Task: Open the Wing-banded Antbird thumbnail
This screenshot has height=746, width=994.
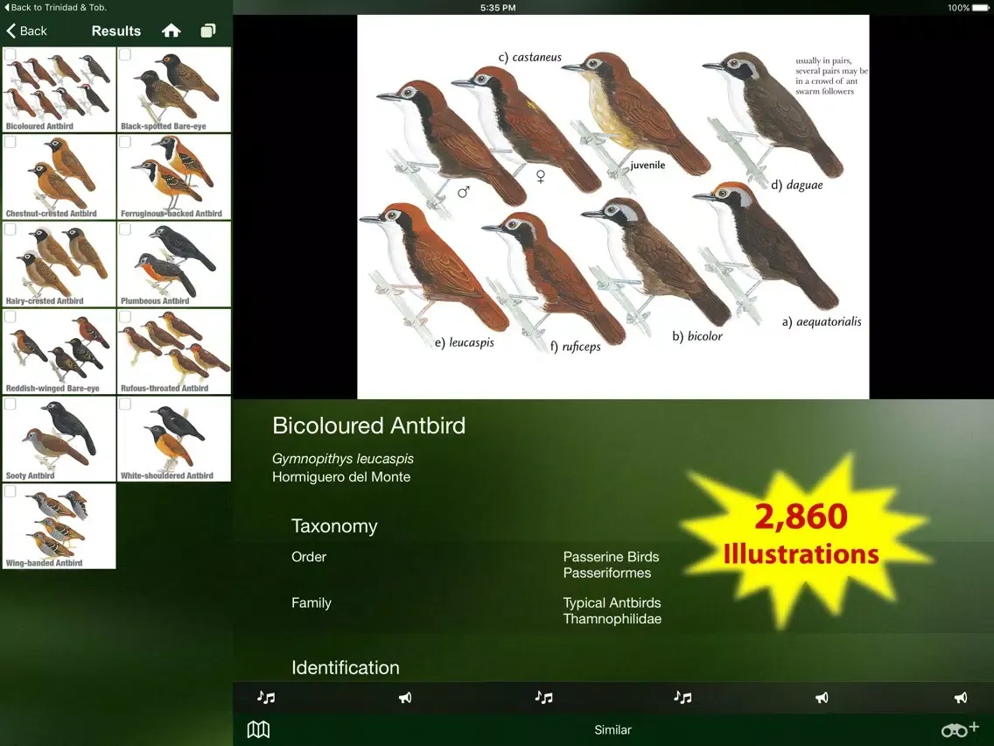Action: [59, 526]
